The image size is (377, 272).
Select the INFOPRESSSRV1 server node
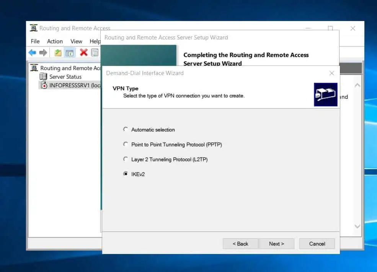pos(73,85)
